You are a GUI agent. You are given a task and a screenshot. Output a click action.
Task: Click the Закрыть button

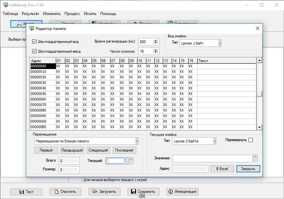[x=248, y=169]
